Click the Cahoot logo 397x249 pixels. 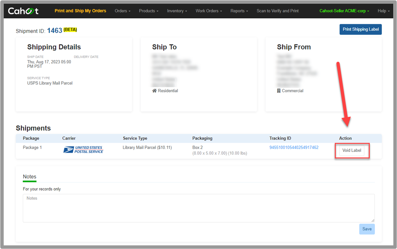23,11
